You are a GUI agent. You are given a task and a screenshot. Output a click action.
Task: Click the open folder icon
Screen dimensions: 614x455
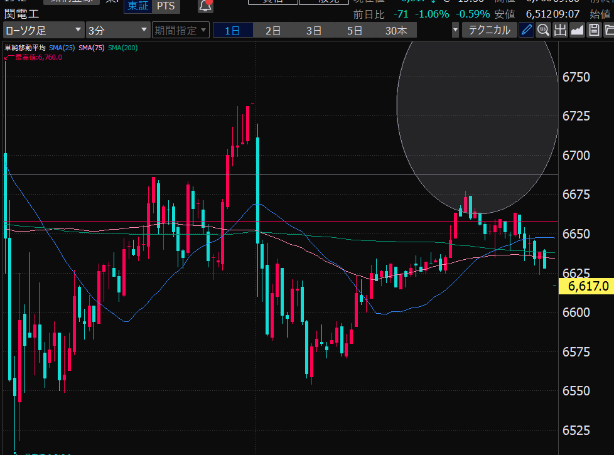608,30
